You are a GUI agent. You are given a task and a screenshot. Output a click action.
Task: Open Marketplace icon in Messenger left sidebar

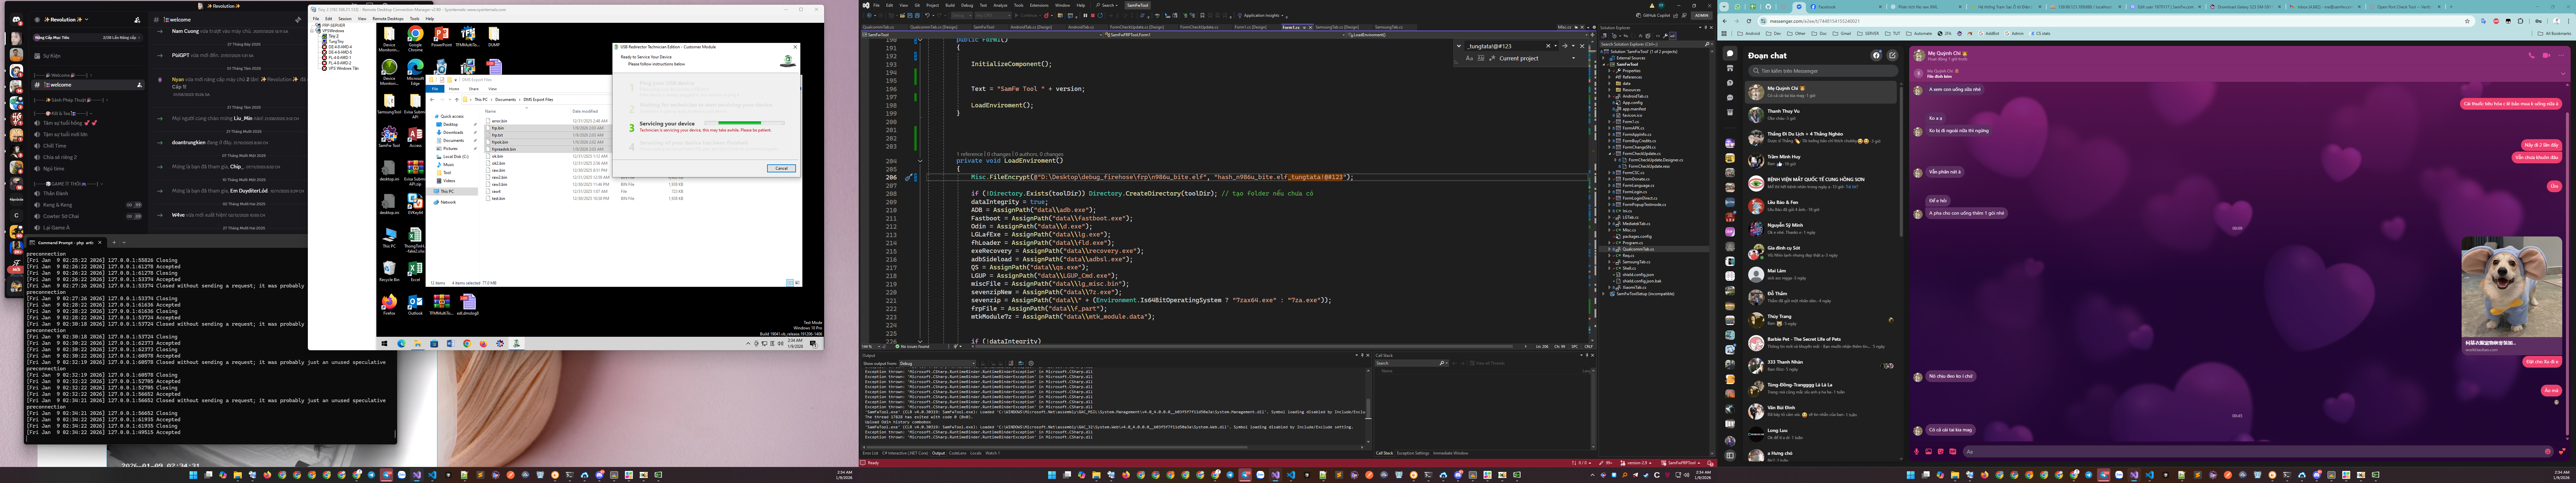tap(1730, 68)
